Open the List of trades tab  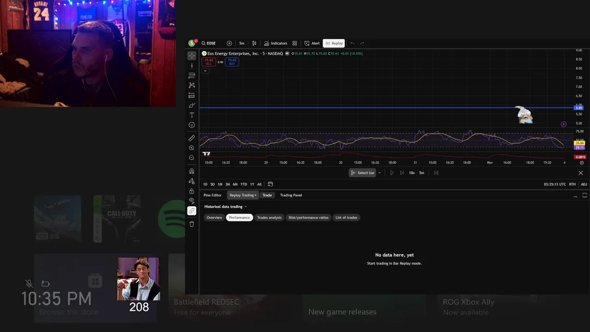(x=346, y=218)
